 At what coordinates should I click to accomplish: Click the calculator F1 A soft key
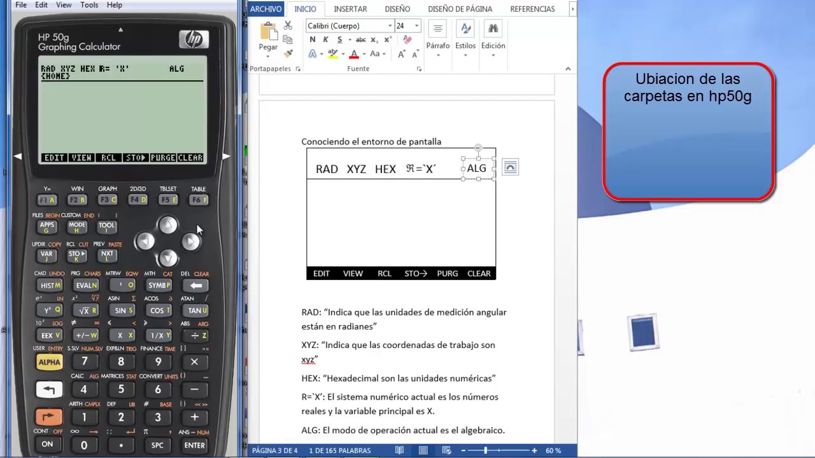[x=47, y=200]
